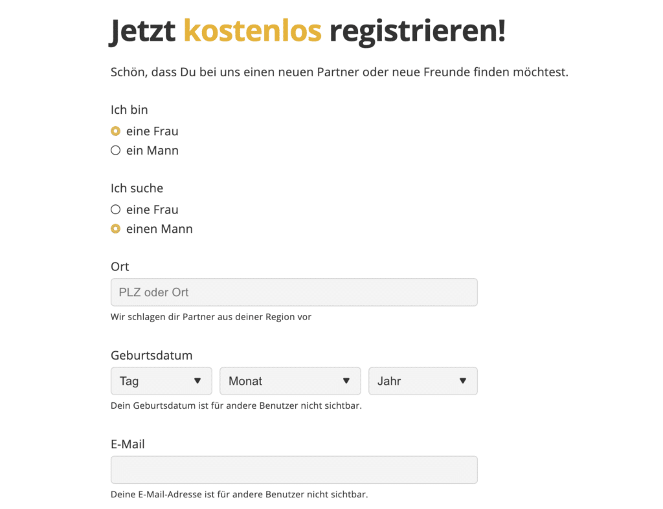Click the hint 'Wir schlagen dir Partner' text
Screen dimensions: 663x509
tap(211, 317)
